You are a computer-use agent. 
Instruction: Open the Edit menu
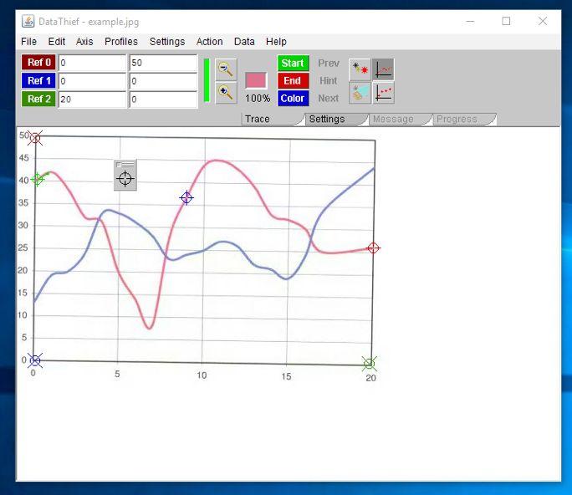[57, 42]
